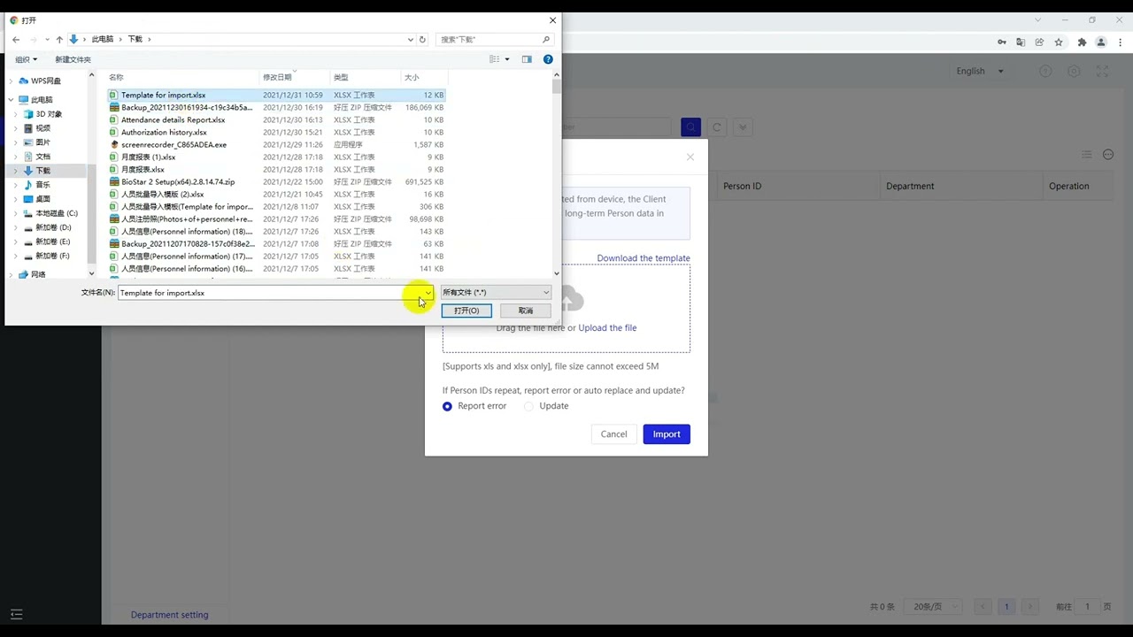Open the more options ellipsis icon
The height and width of the screenshot is (637, 1133).
point(1108,155)
